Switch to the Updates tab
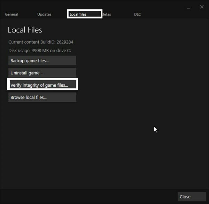 pyautogui.click(x=44, y=14)
